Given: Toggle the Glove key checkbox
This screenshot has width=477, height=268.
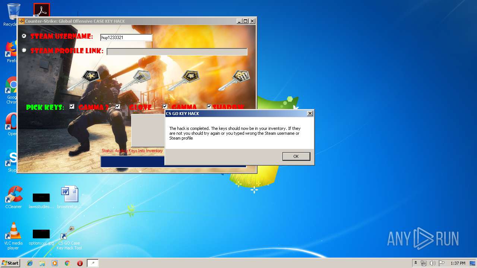Looking at the screenshot, I should [118, 106].
